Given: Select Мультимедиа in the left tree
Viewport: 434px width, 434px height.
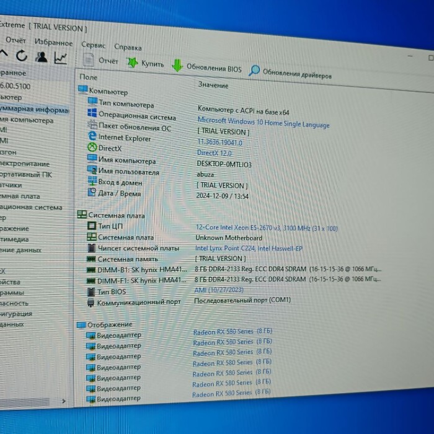Looking at the screenshot, I should click(x=14, y=239).
